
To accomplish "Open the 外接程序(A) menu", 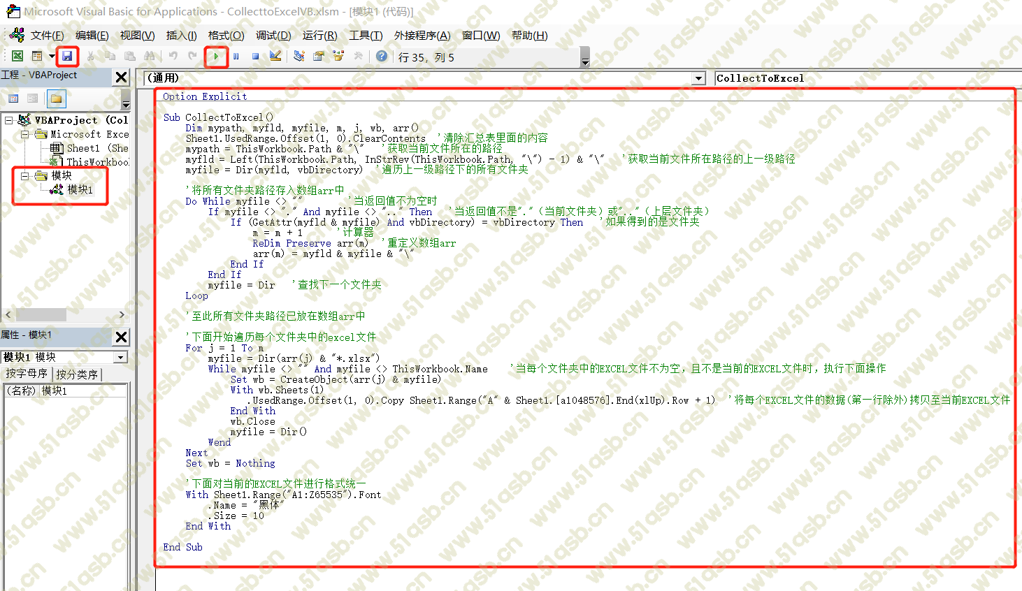I will pos(422,36).
